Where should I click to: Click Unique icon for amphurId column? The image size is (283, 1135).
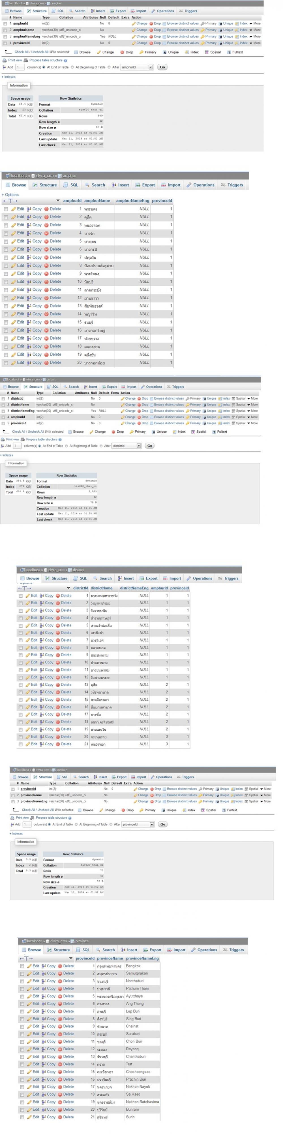221,23
